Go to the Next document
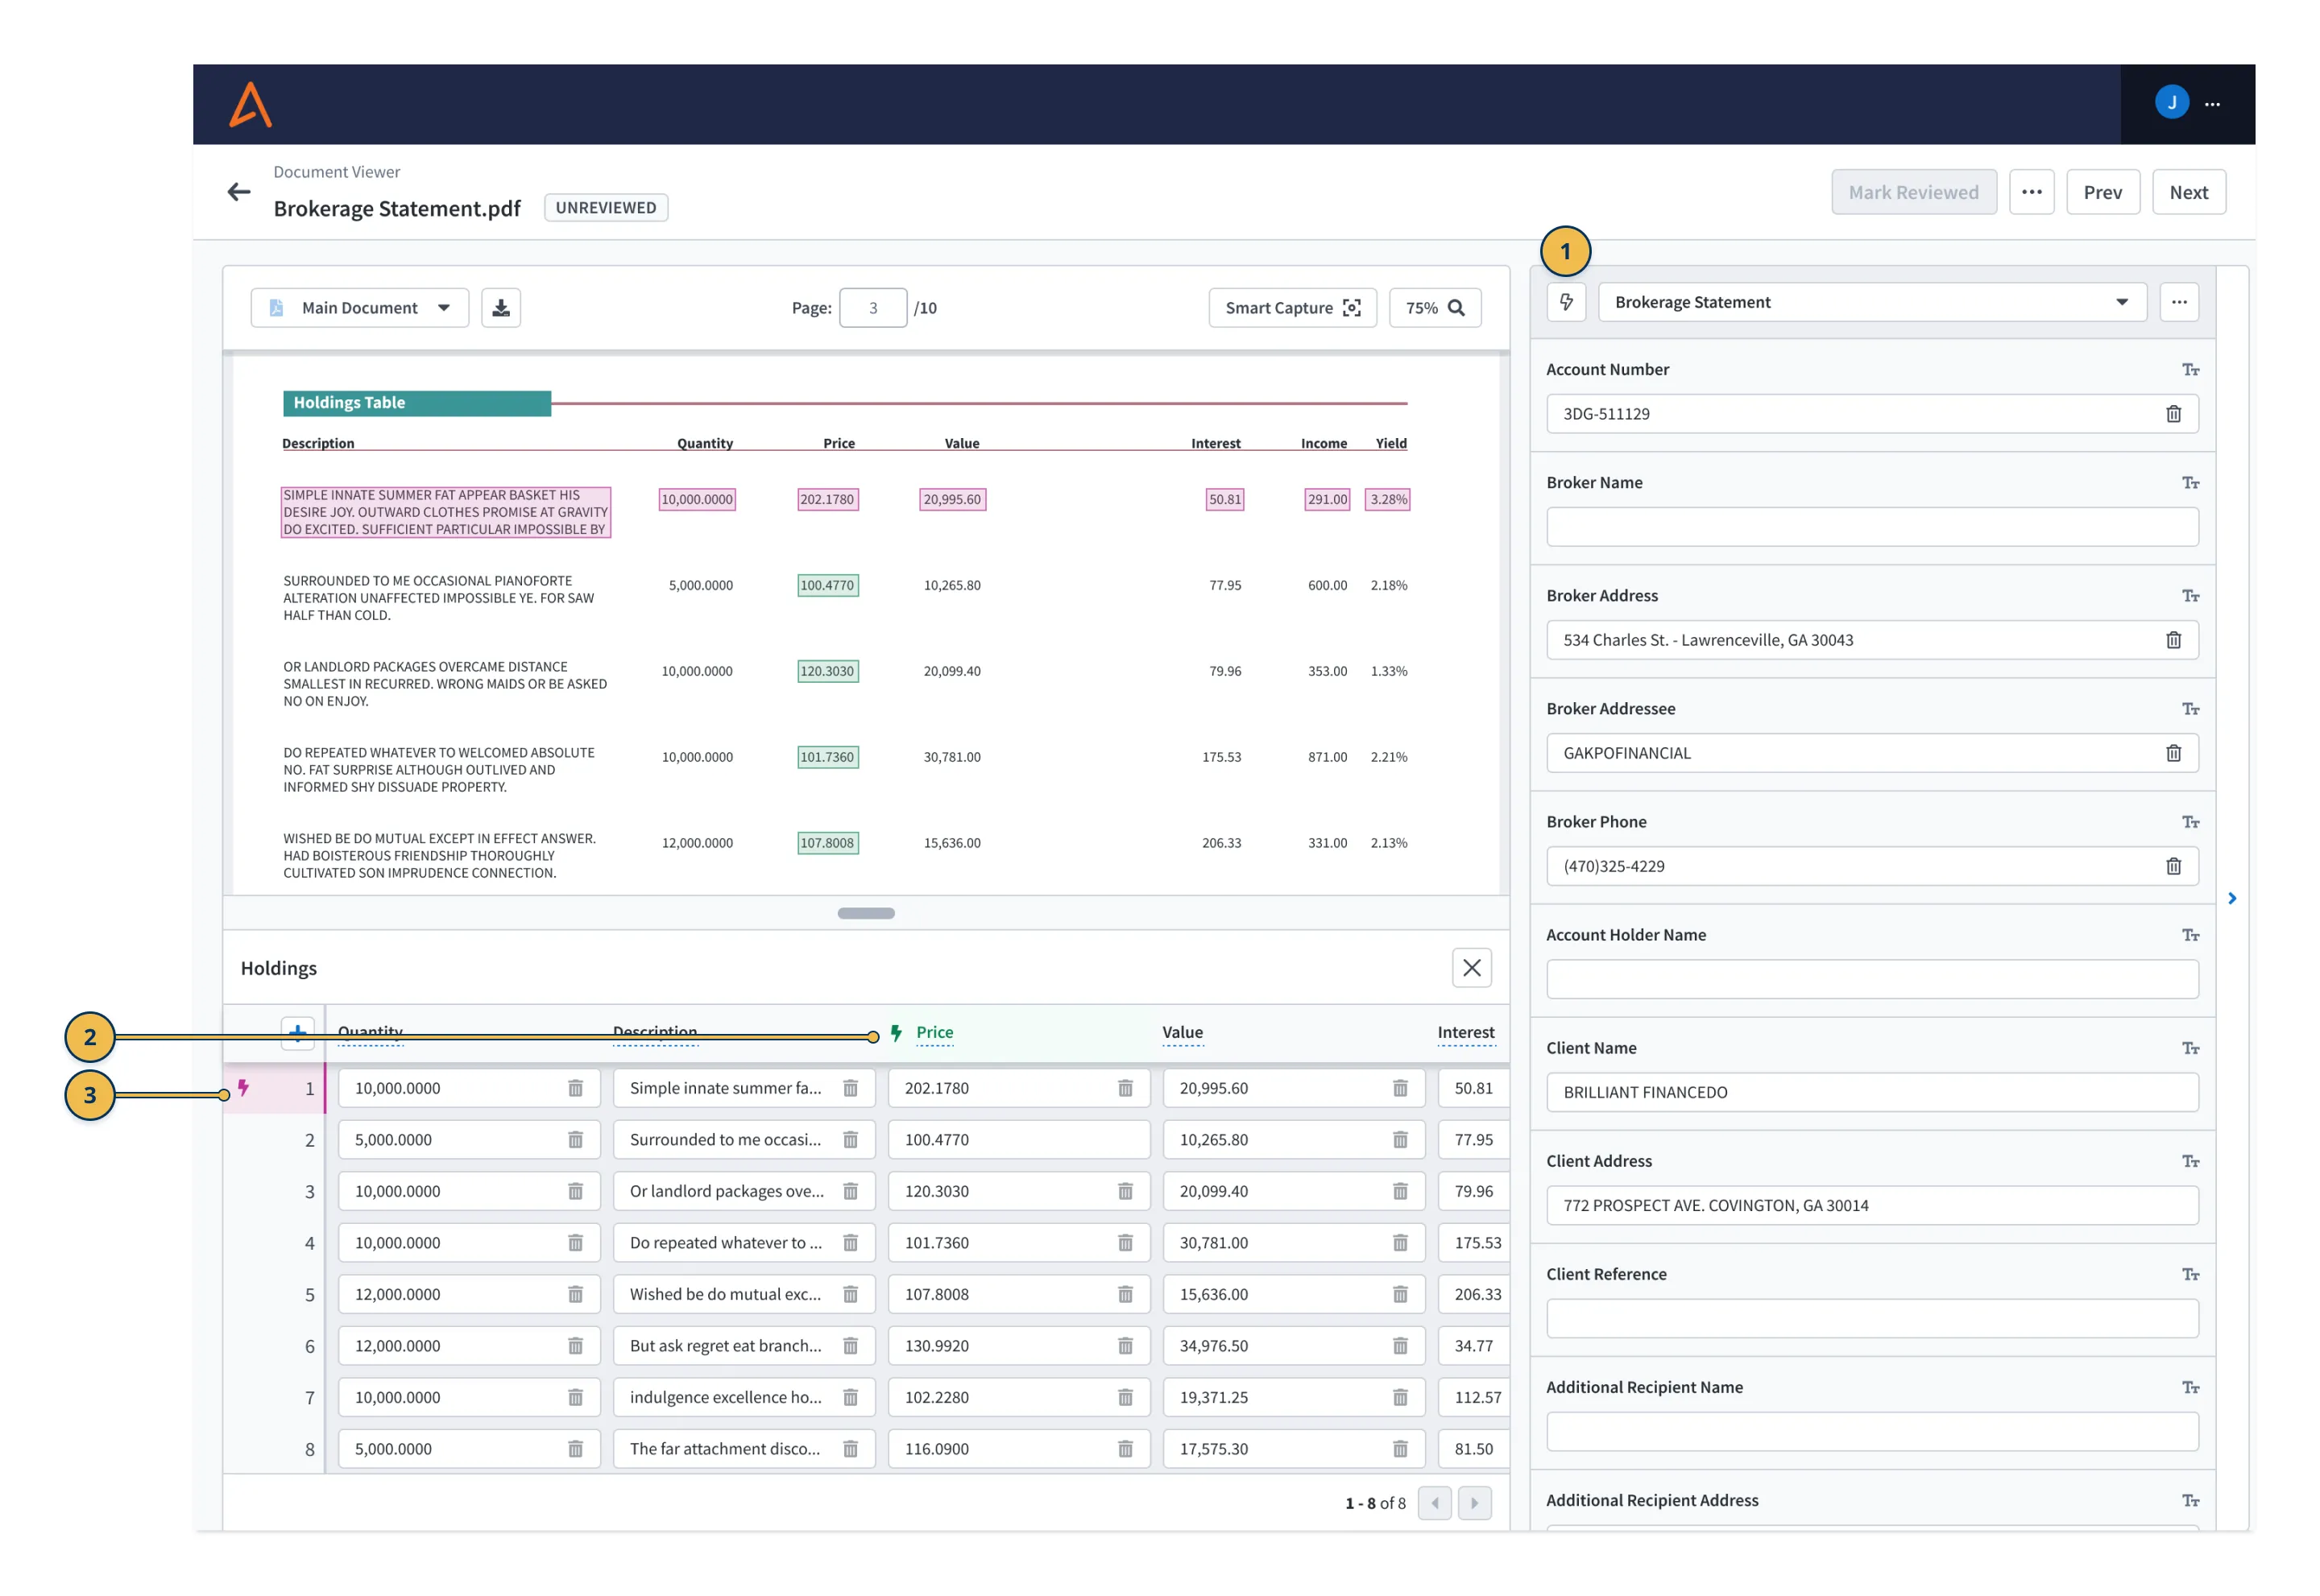This screenshot has height=1596, width=2320. (2188, 192)
